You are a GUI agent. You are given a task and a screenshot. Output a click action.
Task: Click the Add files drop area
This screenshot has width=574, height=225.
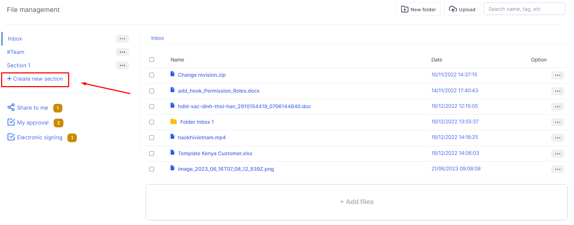point(357,202)
